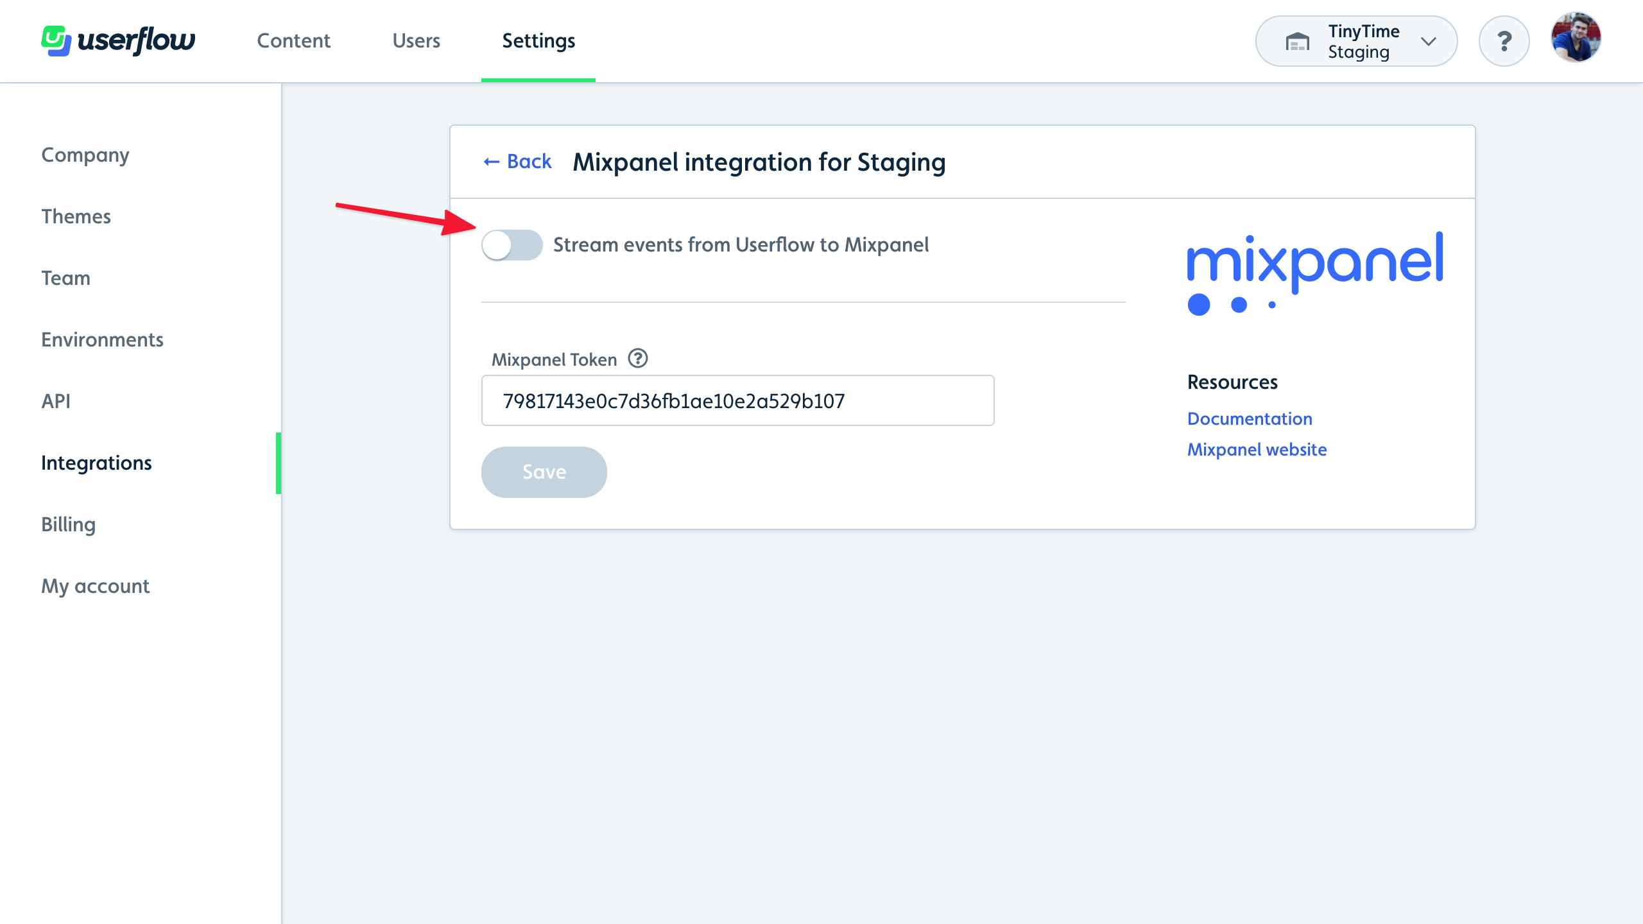Open the Documentation link
Image resolution: width=1643 pixels, height=924 pixels.
click(1250, 418)
